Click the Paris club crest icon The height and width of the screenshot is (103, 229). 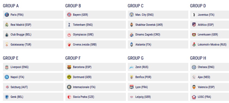click(7, 15)
